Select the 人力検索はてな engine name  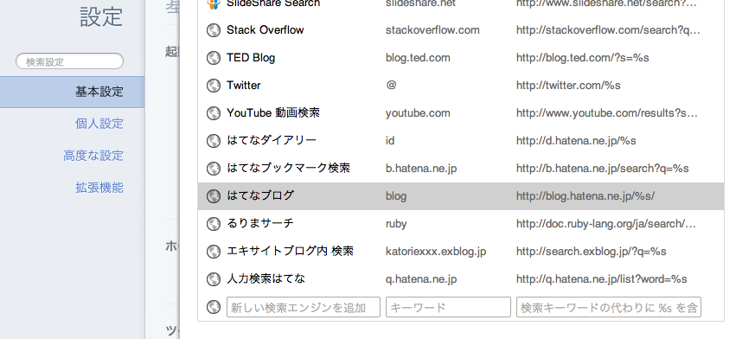(266, 278)
